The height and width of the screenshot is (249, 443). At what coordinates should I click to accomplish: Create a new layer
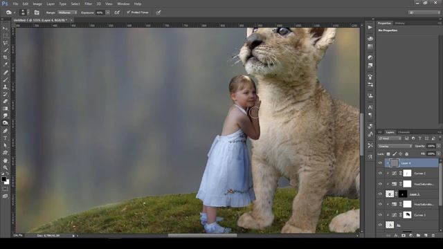[426, 235]
